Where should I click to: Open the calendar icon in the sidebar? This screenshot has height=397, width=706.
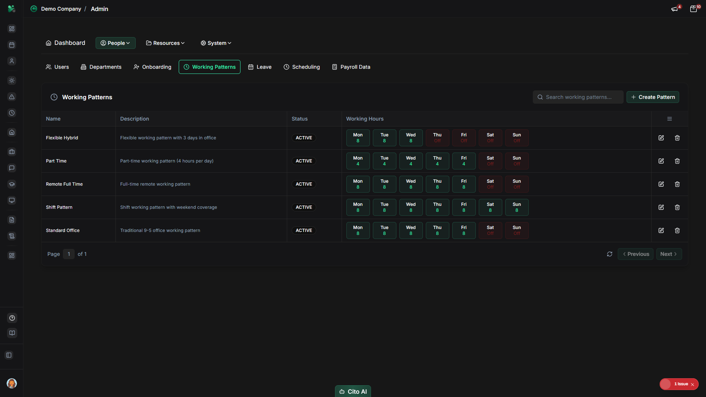point(12,45)
